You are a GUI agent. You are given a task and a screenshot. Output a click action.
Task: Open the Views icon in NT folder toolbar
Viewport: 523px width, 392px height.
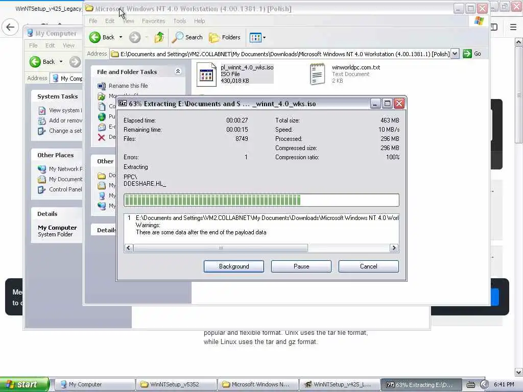pyautogui.click(x=255, y=38)
